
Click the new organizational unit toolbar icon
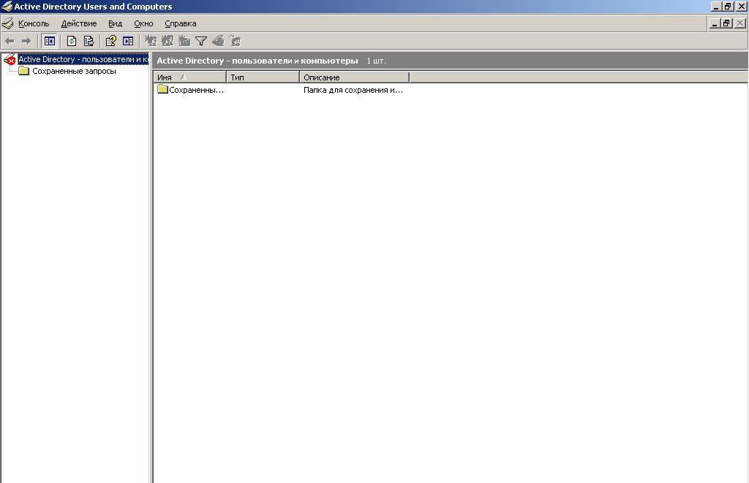(184, 41)
